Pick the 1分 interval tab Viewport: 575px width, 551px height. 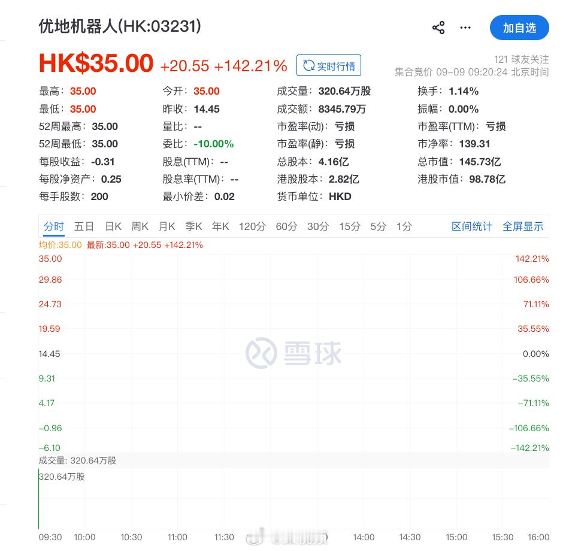point(404,226)
